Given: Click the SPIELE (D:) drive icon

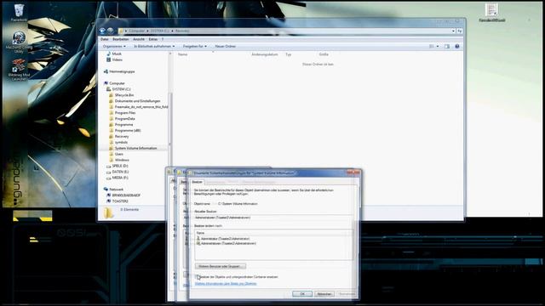Looking at the screenshot, I should [x=109, y=166].
